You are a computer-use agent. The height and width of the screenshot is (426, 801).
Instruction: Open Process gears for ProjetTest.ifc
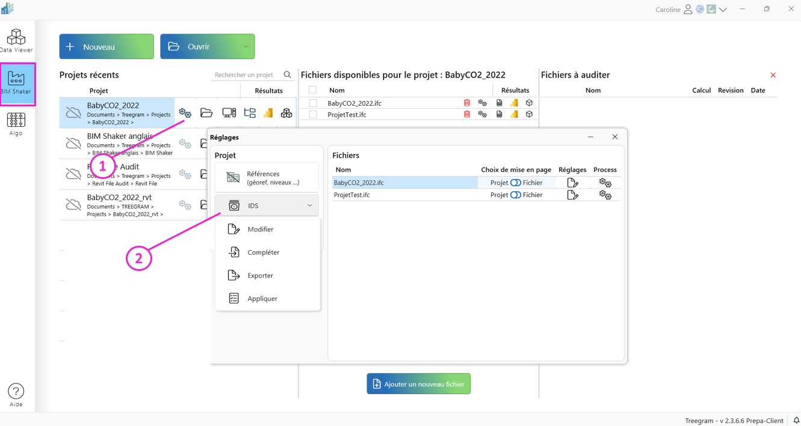(605, 195)
